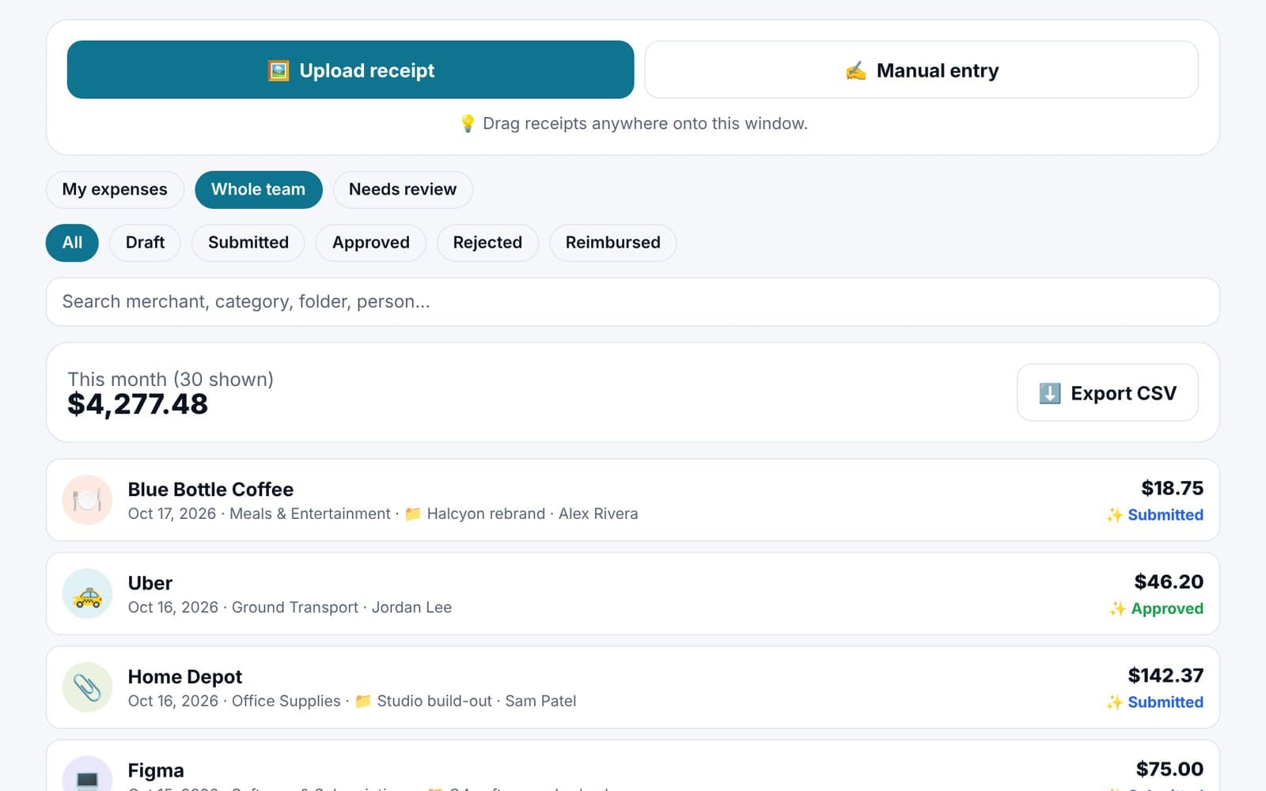Click the Halcyon rebrand folder icon

coord(412,514)
